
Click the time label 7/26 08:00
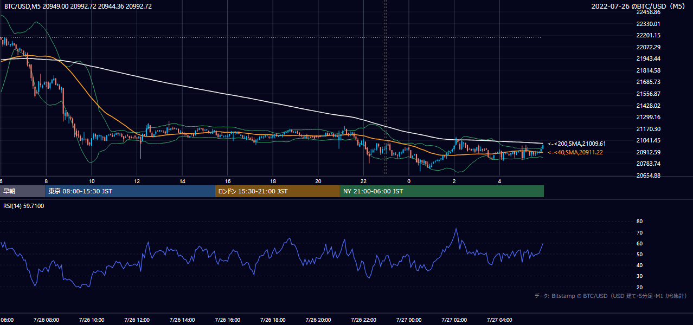tap(46, 320)
